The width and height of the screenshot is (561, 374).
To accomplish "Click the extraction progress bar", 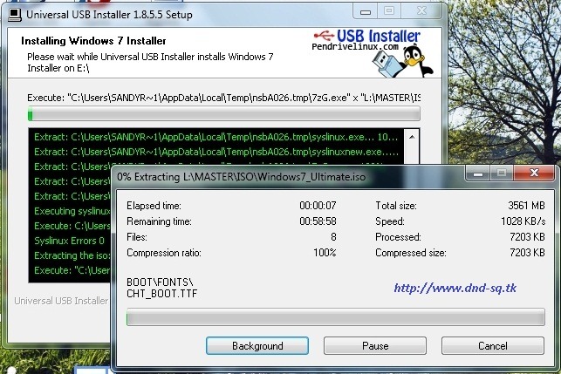I will coord(336,317).
